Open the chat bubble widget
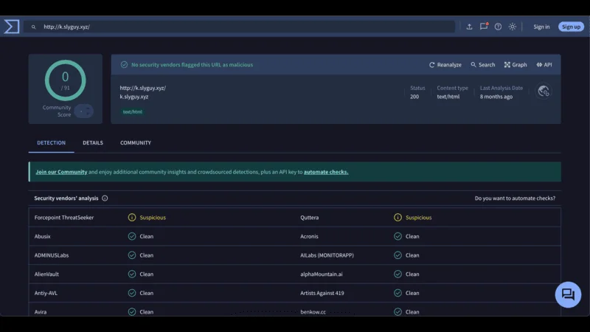Image resolution: width=590 pixels, height=332 pixels. (x=568, y=294)
